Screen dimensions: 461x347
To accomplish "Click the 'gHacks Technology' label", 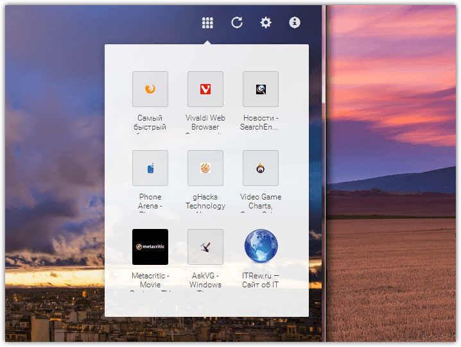I will click(205, 201).
